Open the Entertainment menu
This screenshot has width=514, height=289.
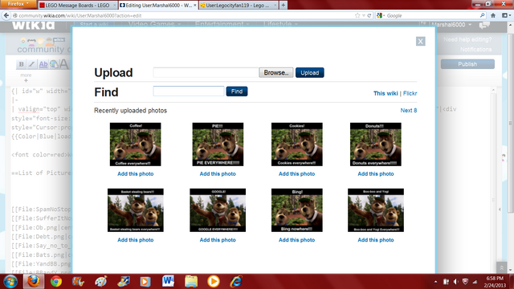(222, 24)
